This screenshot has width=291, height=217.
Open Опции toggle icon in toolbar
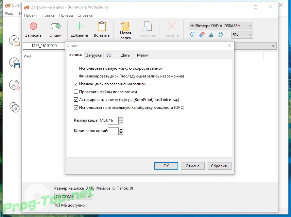pos(56,26)
